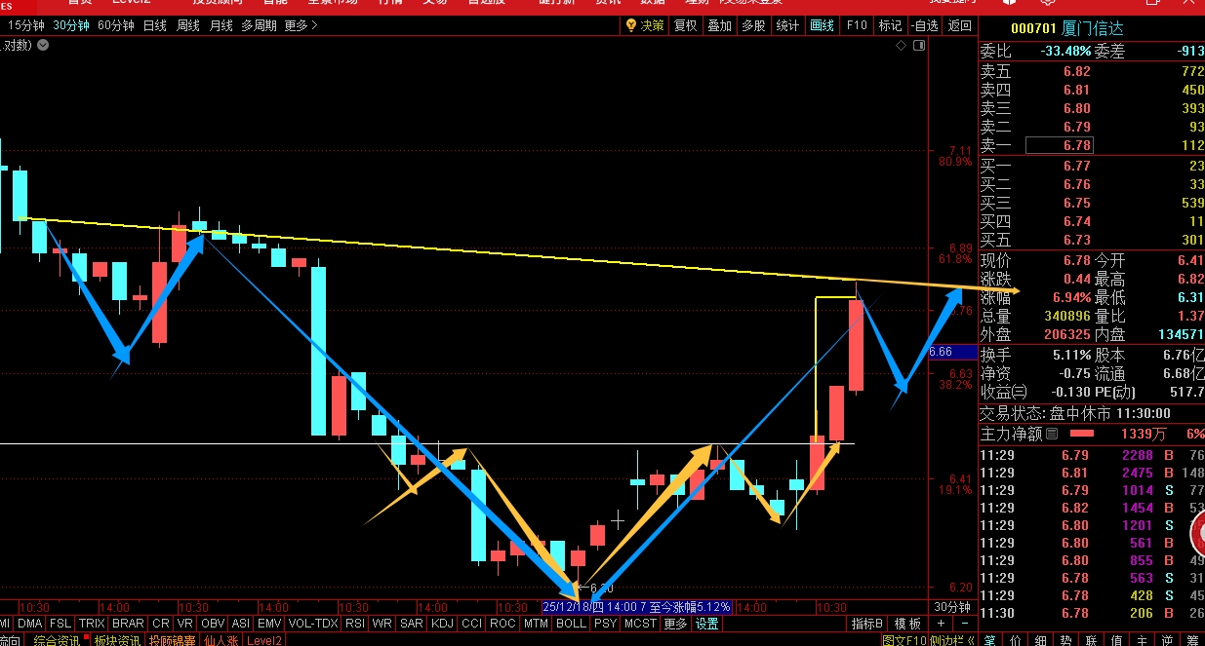
Task: Select the MCST indicator
Action: tap(640, 623)
